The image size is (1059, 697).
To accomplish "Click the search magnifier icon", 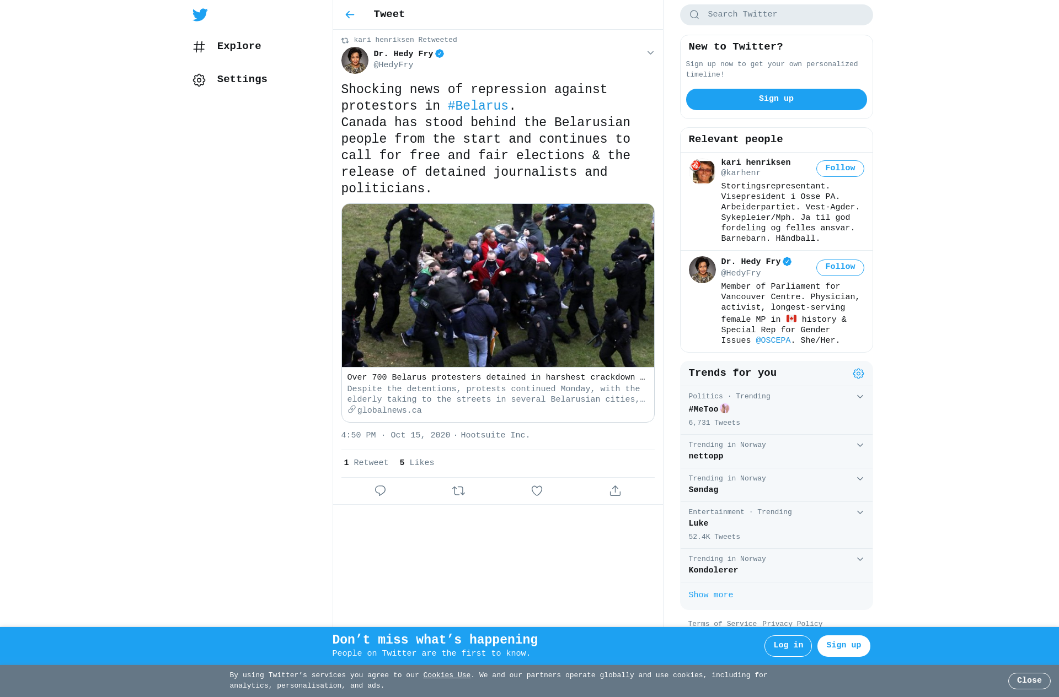I will (694, 15).
